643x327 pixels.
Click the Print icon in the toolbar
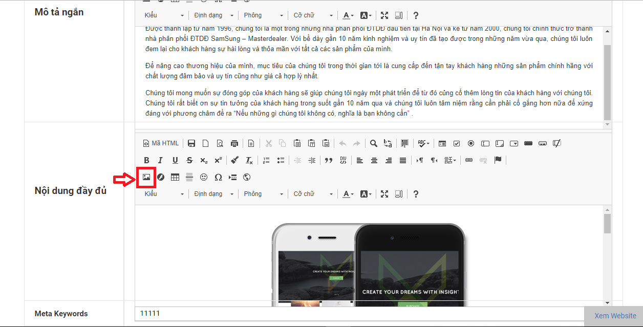point(234,143)
